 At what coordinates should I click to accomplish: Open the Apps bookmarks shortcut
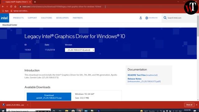click(x=5, y=11)
